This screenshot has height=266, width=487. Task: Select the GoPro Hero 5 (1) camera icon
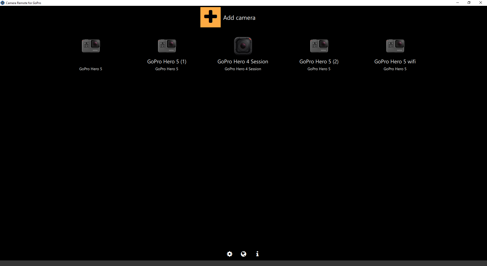[x=167, y=46]
